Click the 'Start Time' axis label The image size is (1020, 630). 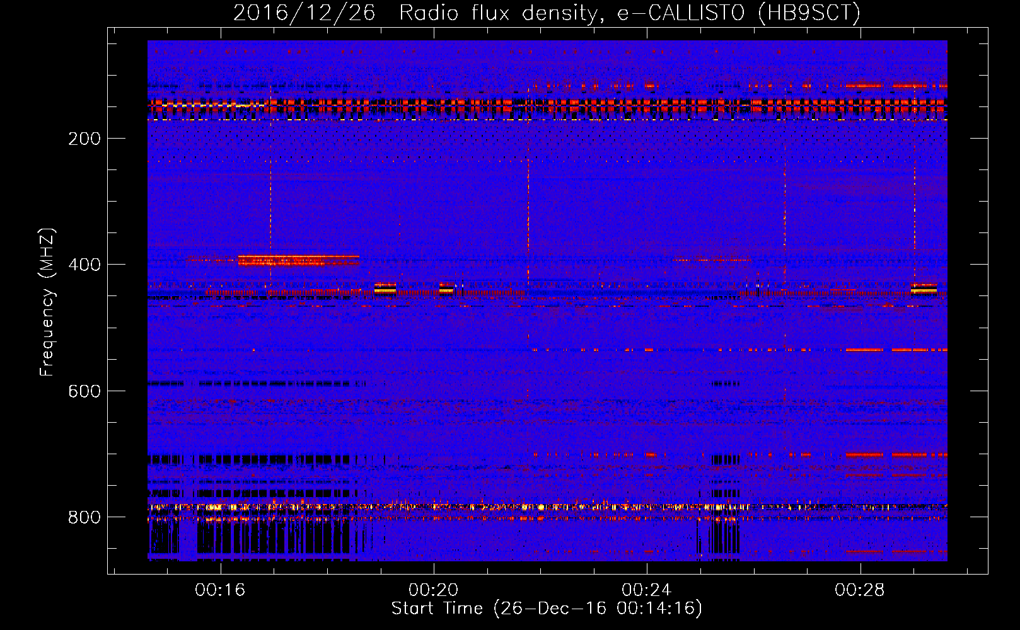point(547,609)
